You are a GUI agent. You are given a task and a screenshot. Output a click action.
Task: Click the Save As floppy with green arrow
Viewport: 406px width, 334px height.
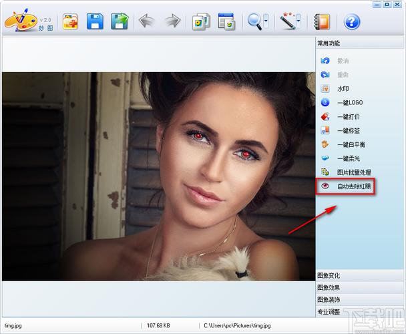(x=120, y=21)
